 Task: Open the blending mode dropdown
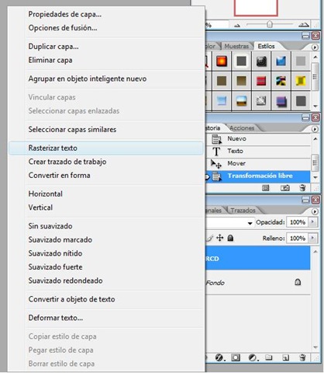250,223
